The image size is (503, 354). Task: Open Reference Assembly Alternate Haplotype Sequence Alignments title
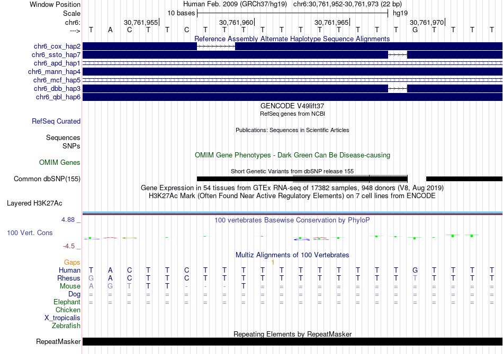pos(292,39)
